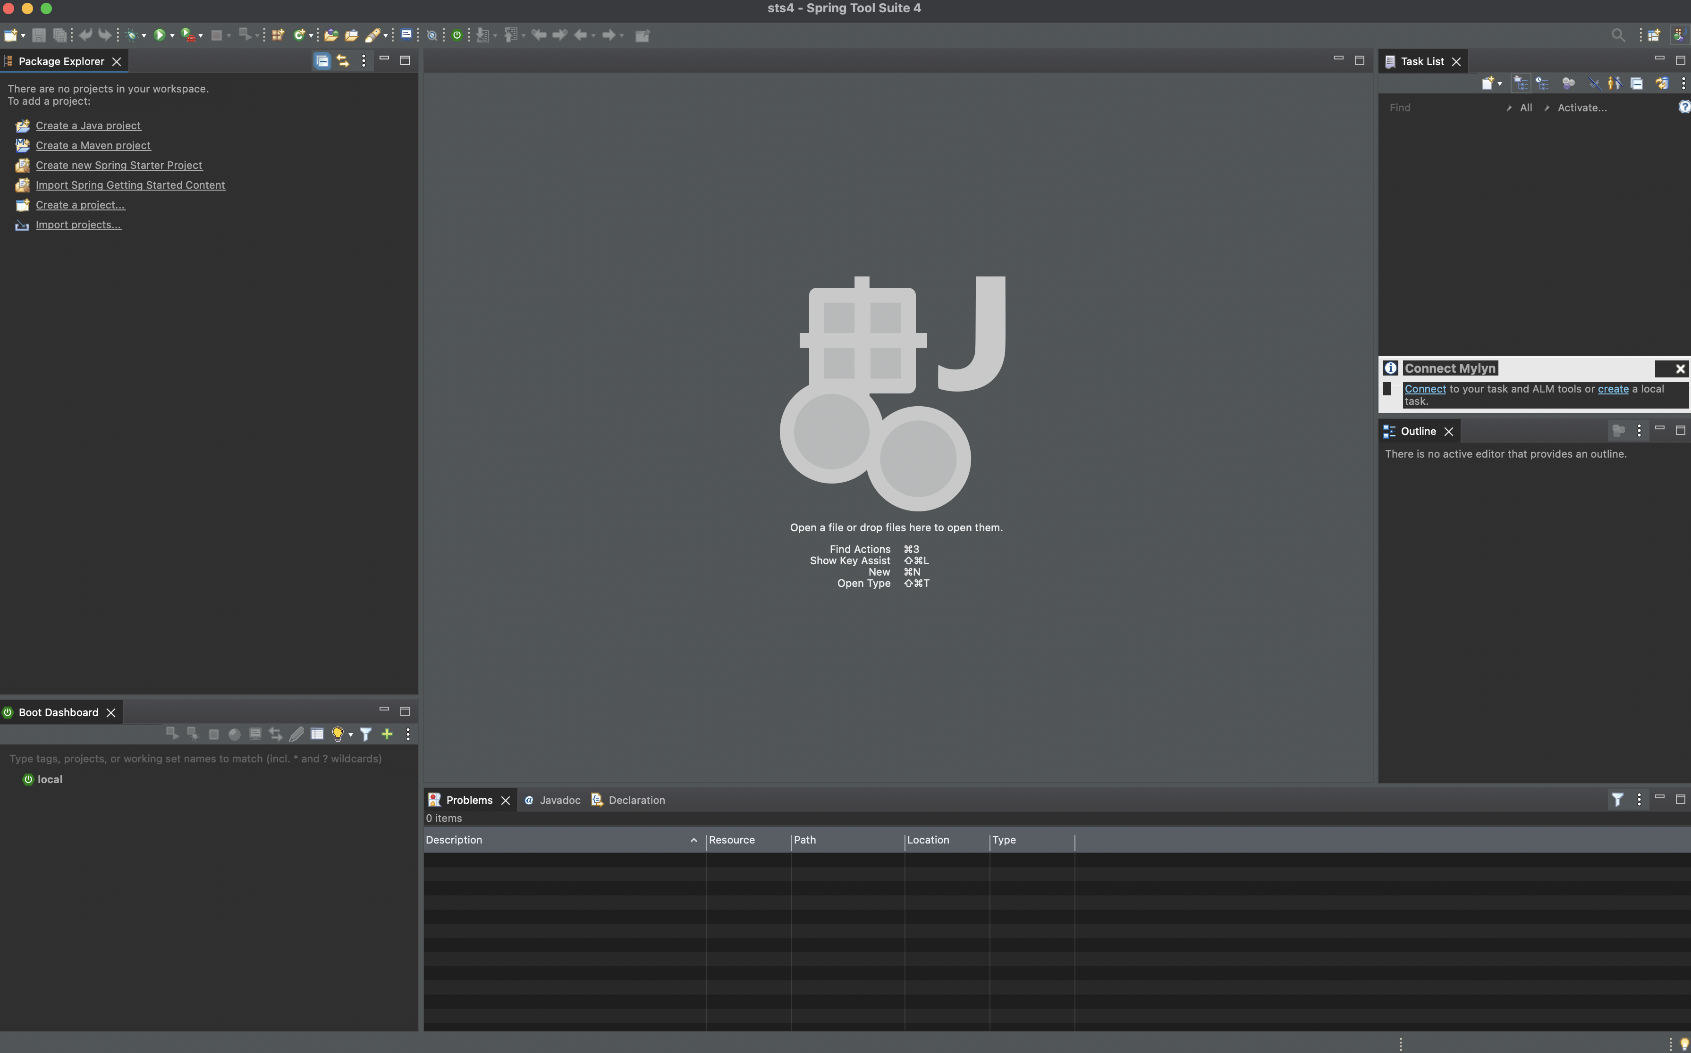Expand the Run configurations dropdown arrow
1691x1053 pixels.
172,35
